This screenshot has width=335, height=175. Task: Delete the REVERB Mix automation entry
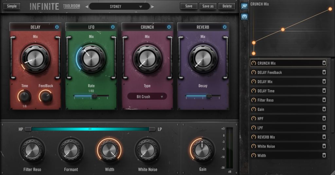click(x=324, y=137)
